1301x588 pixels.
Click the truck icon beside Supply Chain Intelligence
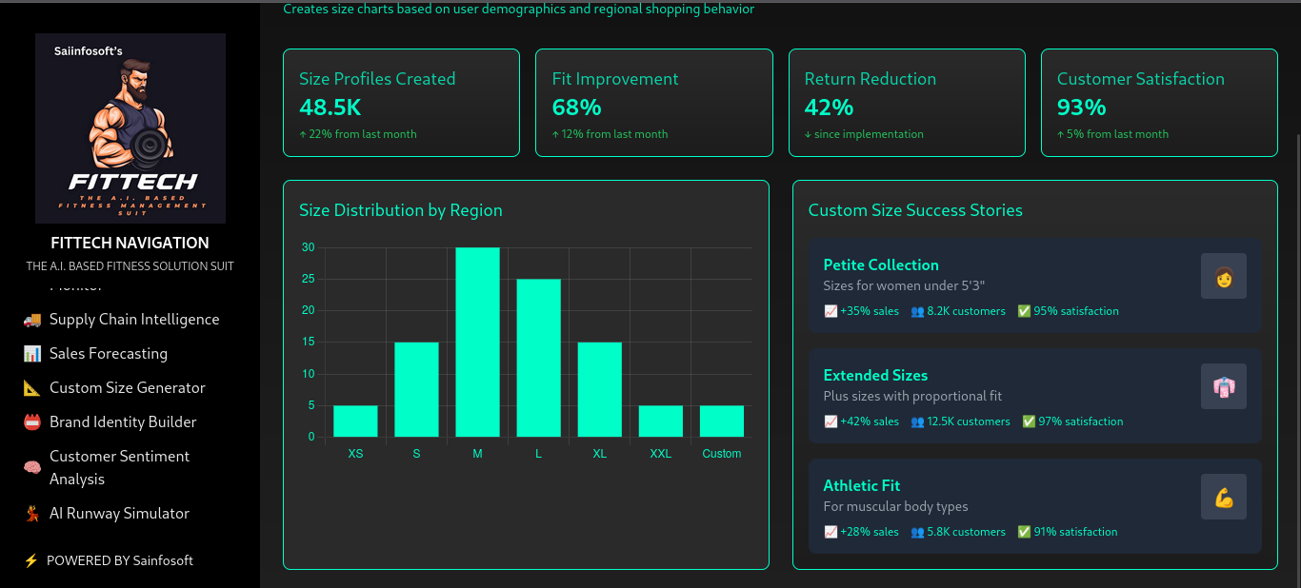click(x=31, y=320)
